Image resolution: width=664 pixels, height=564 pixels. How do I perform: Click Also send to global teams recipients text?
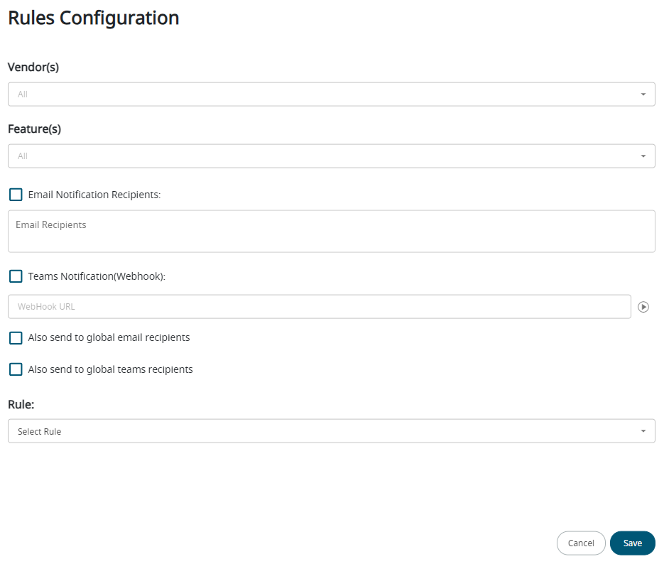coord(110,369)
